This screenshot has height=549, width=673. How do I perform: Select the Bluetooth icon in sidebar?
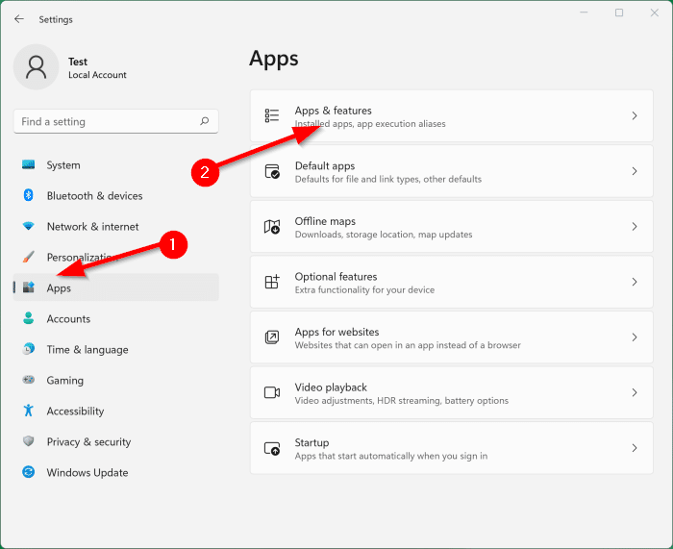tap(28, 195)
